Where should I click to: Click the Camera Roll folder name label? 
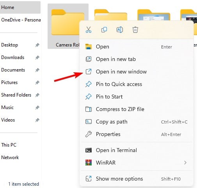pyautogui.click(x=67, y=45)
